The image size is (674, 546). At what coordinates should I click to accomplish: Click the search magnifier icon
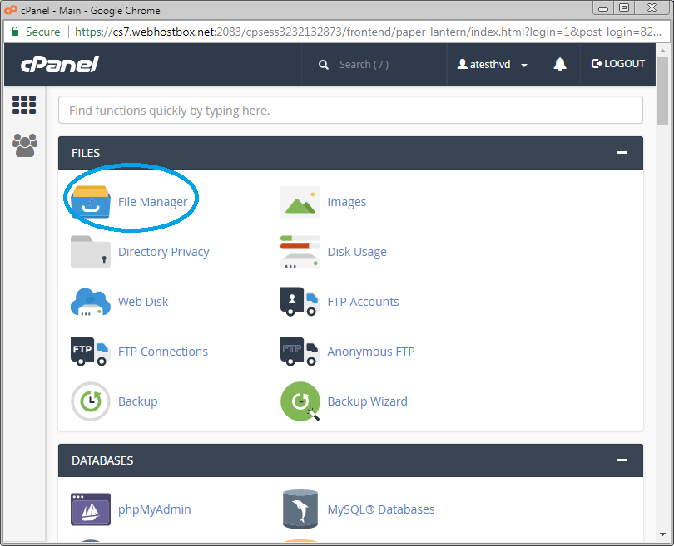[323, 65]
